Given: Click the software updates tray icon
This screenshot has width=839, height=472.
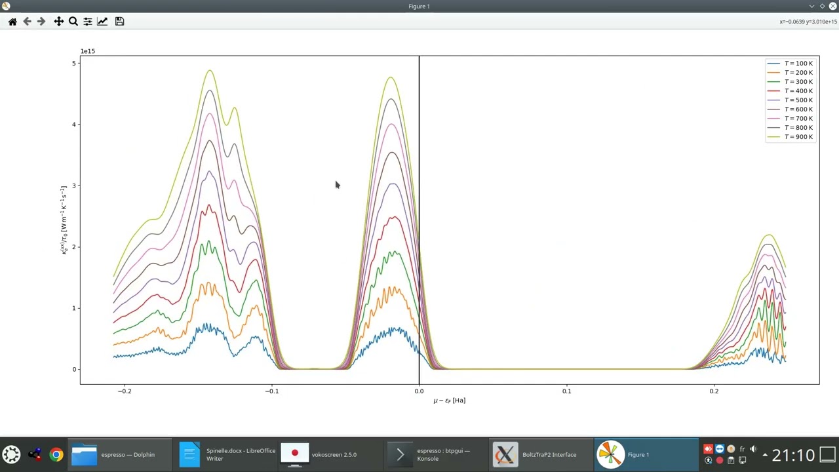Looking at the screenshot, I should pos(708,460).
